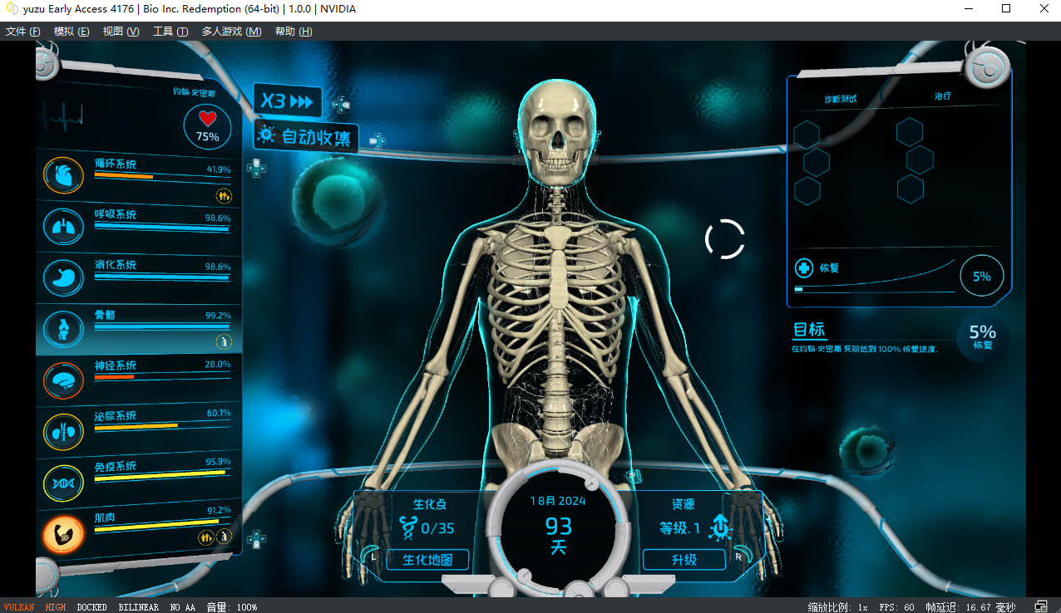Click the status bar window icon
Image resolution: width=1061 pixels, height=613 pixels.
1041,606
